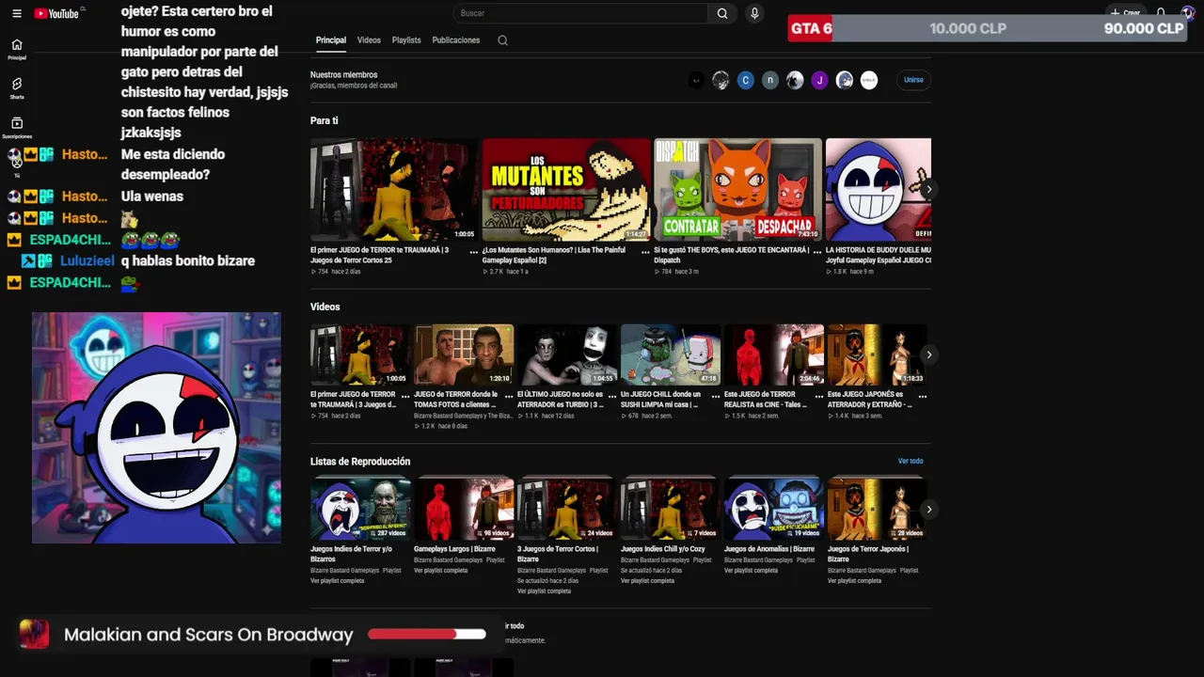Viewport: 1204px width, 677px height.
Task: Open options for 'El ÚLTIMO JUEGO' video
Action: 612,396
